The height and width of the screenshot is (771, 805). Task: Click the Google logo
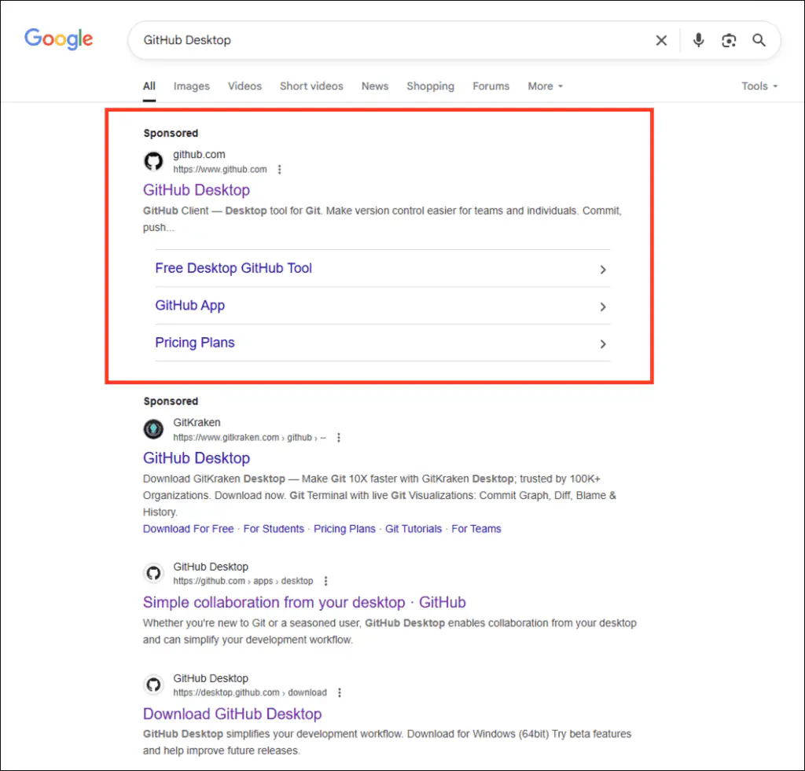[x=58, y=39]
